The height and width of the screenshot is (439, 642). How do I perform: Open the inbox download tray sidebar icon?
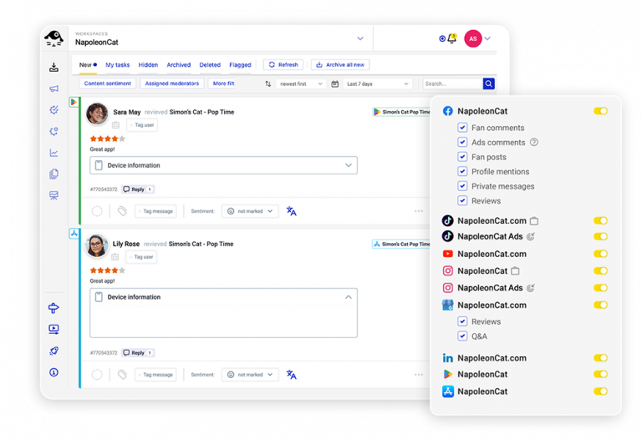coord(53,67)
